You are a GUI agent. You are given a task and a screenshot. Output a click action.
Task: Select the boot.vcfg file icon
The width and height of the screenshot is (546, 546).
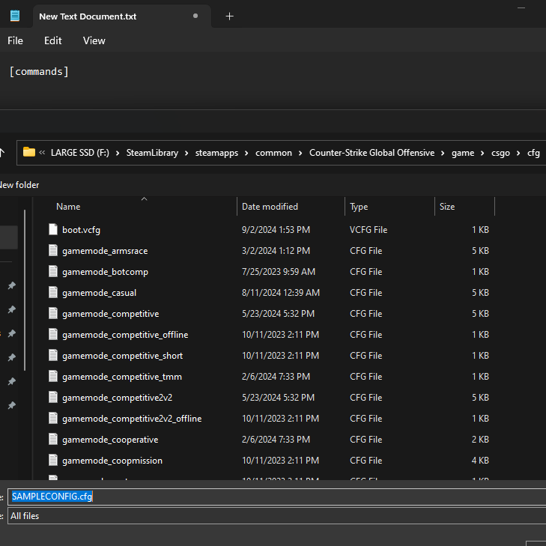(53, 229)
